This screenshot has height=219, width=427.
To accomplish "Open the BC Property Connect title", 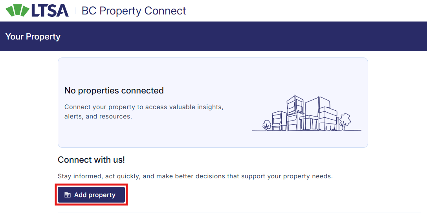I will (134, 11).
